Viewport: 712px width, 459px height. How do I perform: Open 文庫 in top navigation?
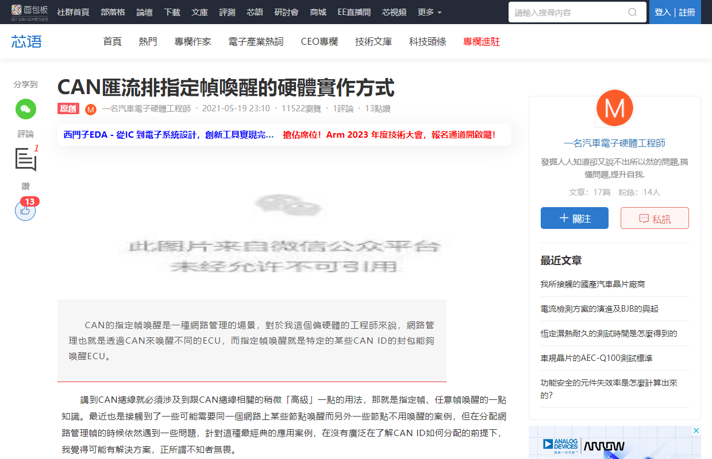(x=199, y=12)
